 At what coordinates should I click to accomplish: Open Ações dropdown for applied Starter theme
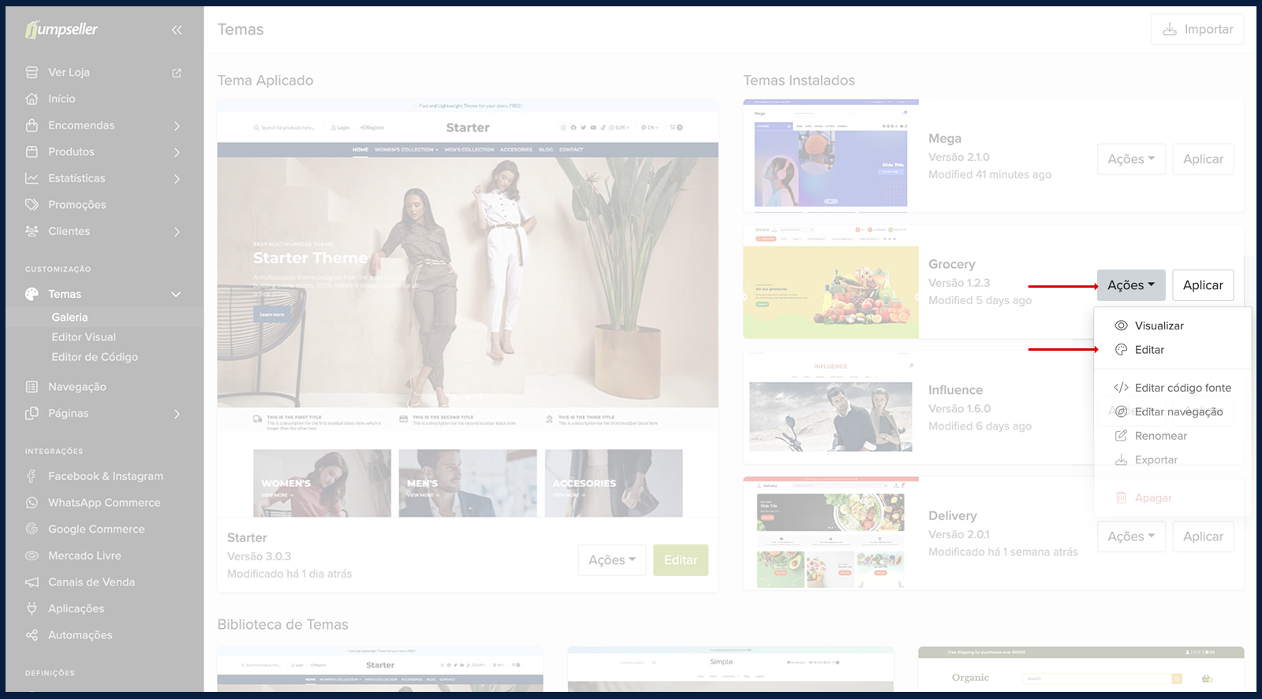pyautogui.click(x=612, y=560)
